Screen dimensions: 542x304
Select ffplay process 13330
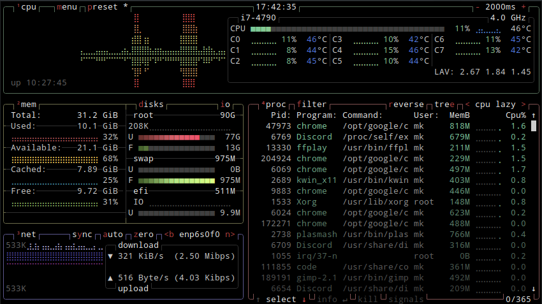(x=393, y=148)
